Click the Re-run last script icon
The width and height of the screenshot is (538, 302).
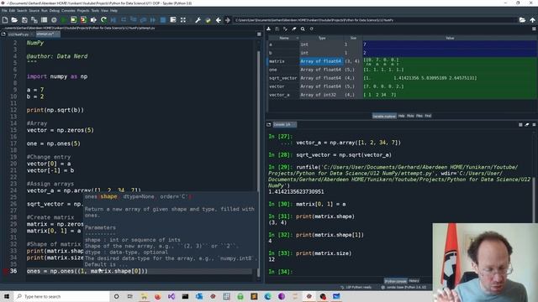(103, 20)
